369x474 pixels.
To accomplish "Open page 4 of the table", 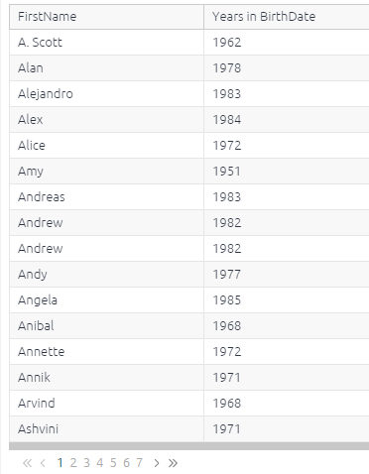I will tap(100, 463).
